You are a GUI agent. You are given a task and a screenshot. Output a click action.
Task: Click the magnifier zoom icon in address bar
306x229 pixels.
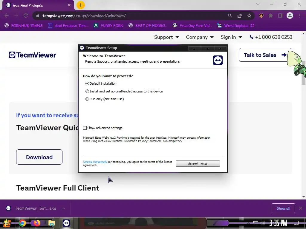pyautogui.click(x=230, y=16)
